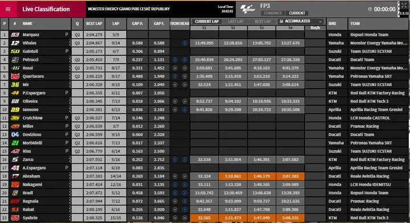Click Repsol Honda Team in Marquez's row
Image resolution: width=410 pixels, height=223 pixels.
pyautogui.click(x=369, y=35)
